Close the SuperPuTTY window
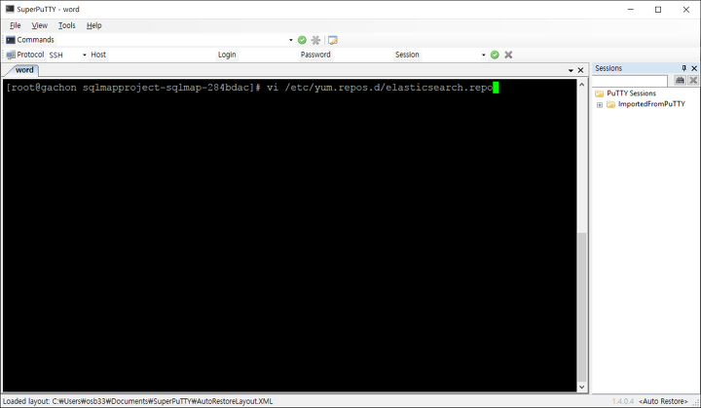The width and height of the screenshot is (701, 408). [686, 9]
